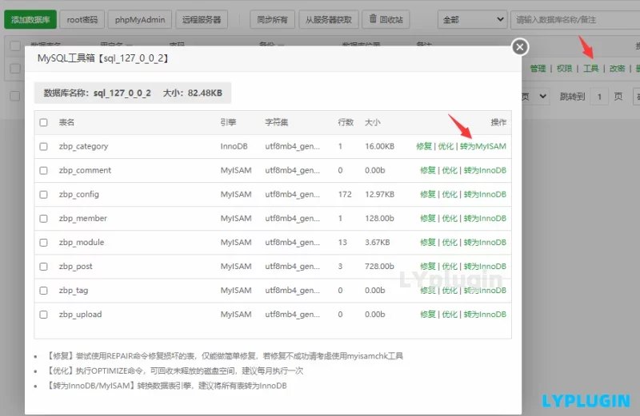Click the green 添加数据库 button
The width and height of the screenshot is (640, 416).
(x=30, y=19)
